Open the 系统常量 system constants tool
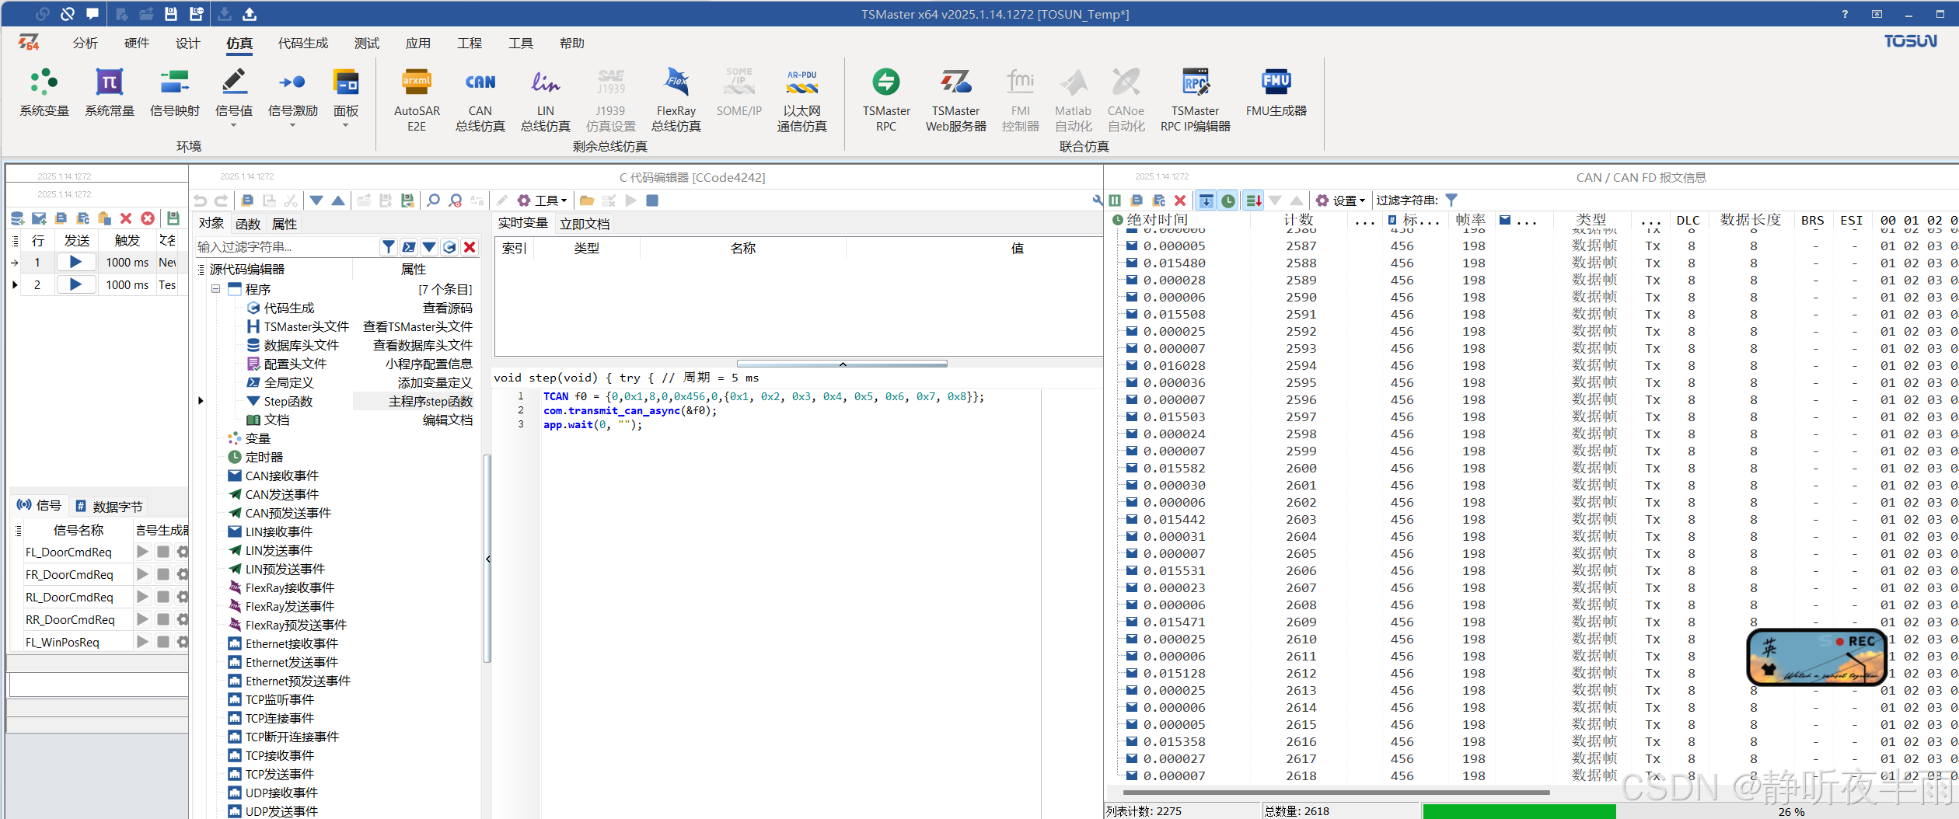Image resolution: width=1959 pixels, height=819 pixels. tap(110, 92)
